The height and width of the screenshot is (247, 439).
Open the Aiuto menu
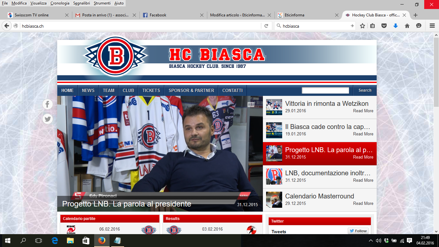click(x=119, y=3)
